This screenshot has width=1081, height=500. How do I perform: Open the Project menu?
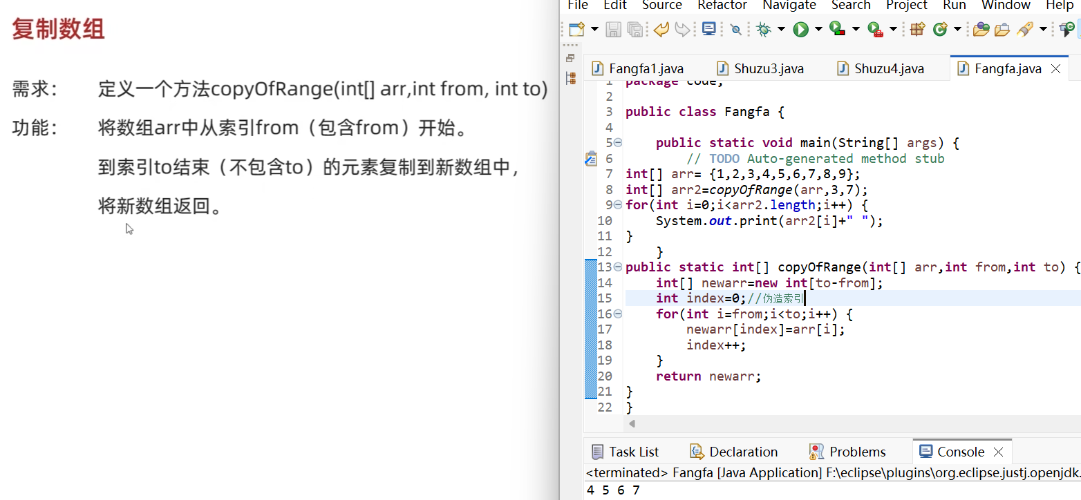(907, 5)
